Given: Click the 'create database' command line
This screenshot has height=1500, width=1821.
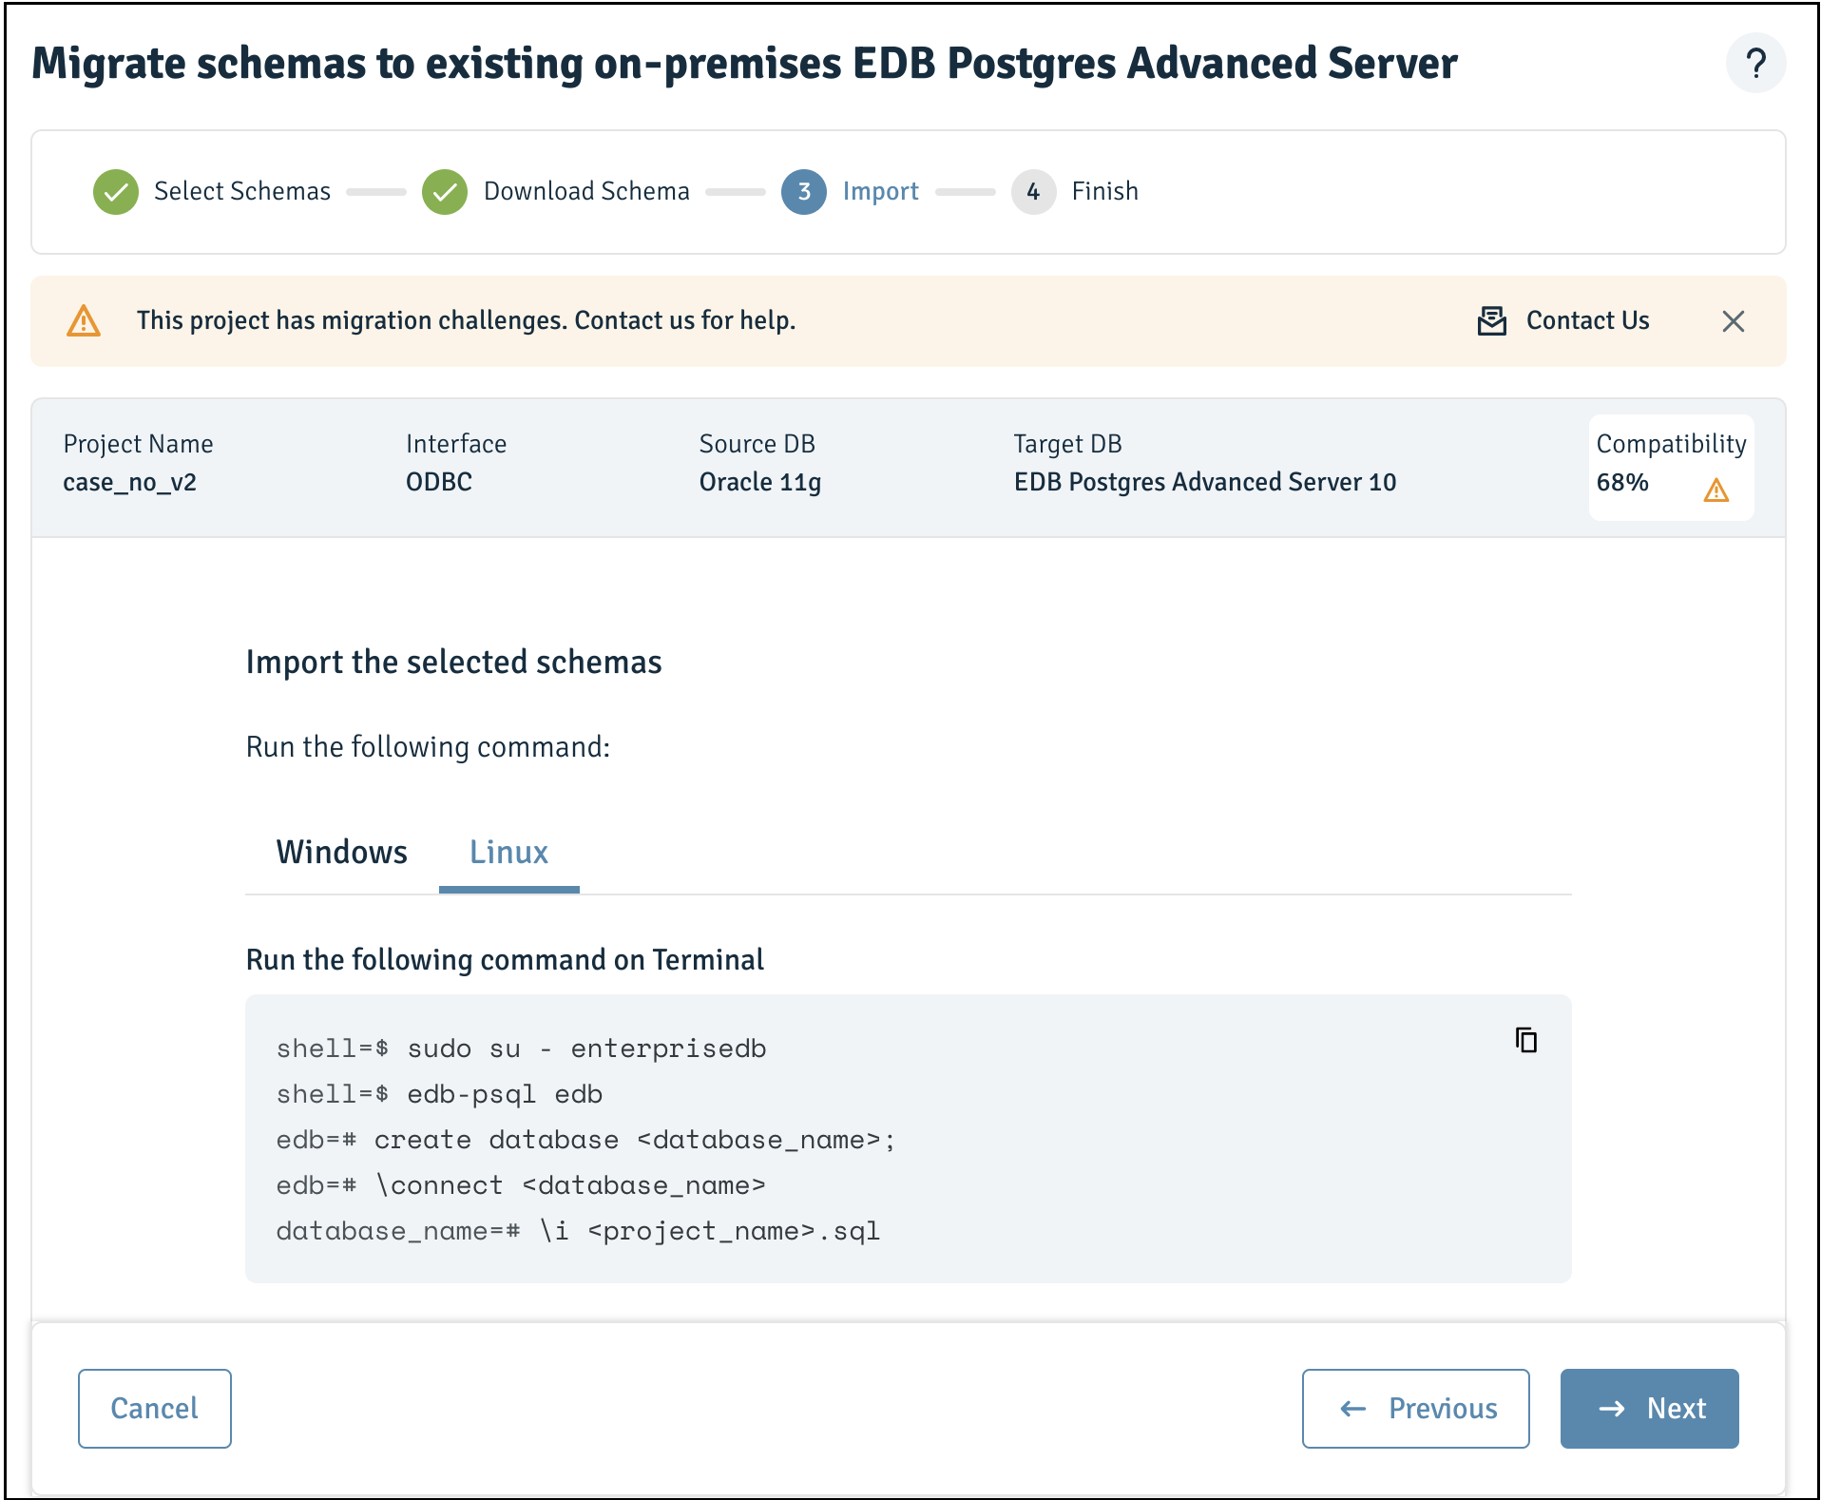Looking at the screenshot, I should [x=585, y=1140].
